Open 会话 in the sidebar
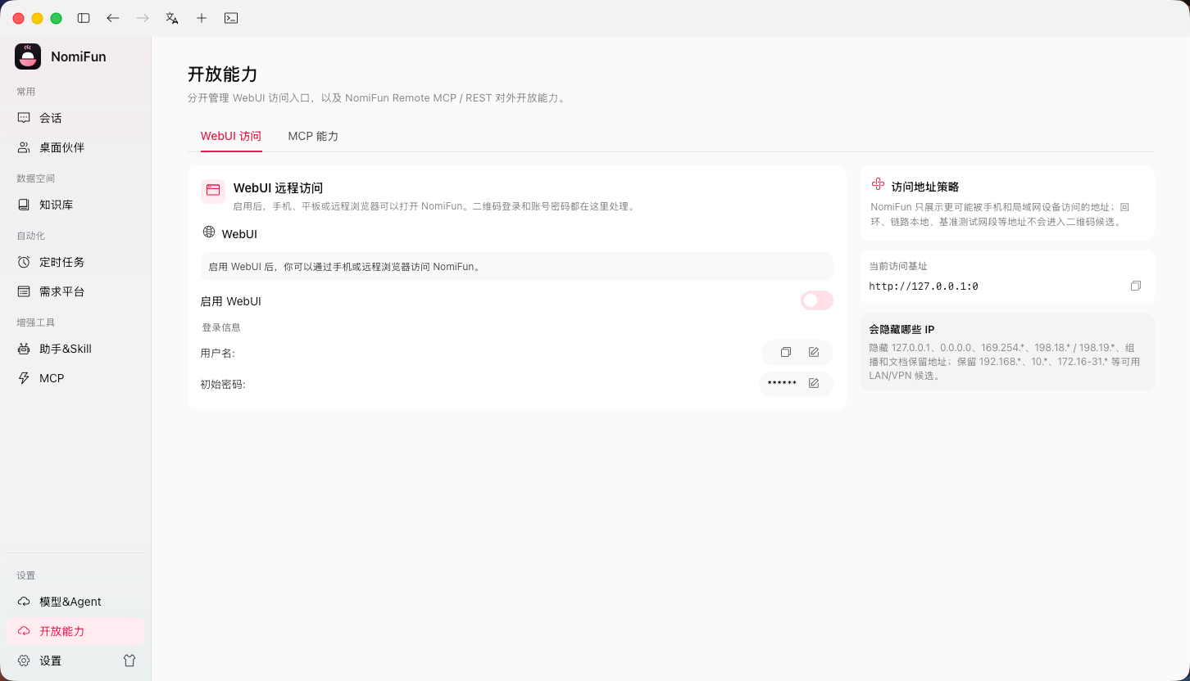The image size is (1190, 681). (75, 118)
